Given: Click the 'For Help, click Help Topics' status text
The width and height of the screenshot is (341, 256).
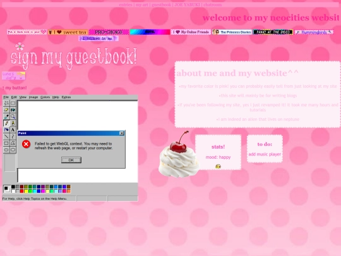Looking at the screenshot, I should tap(35, 198).
